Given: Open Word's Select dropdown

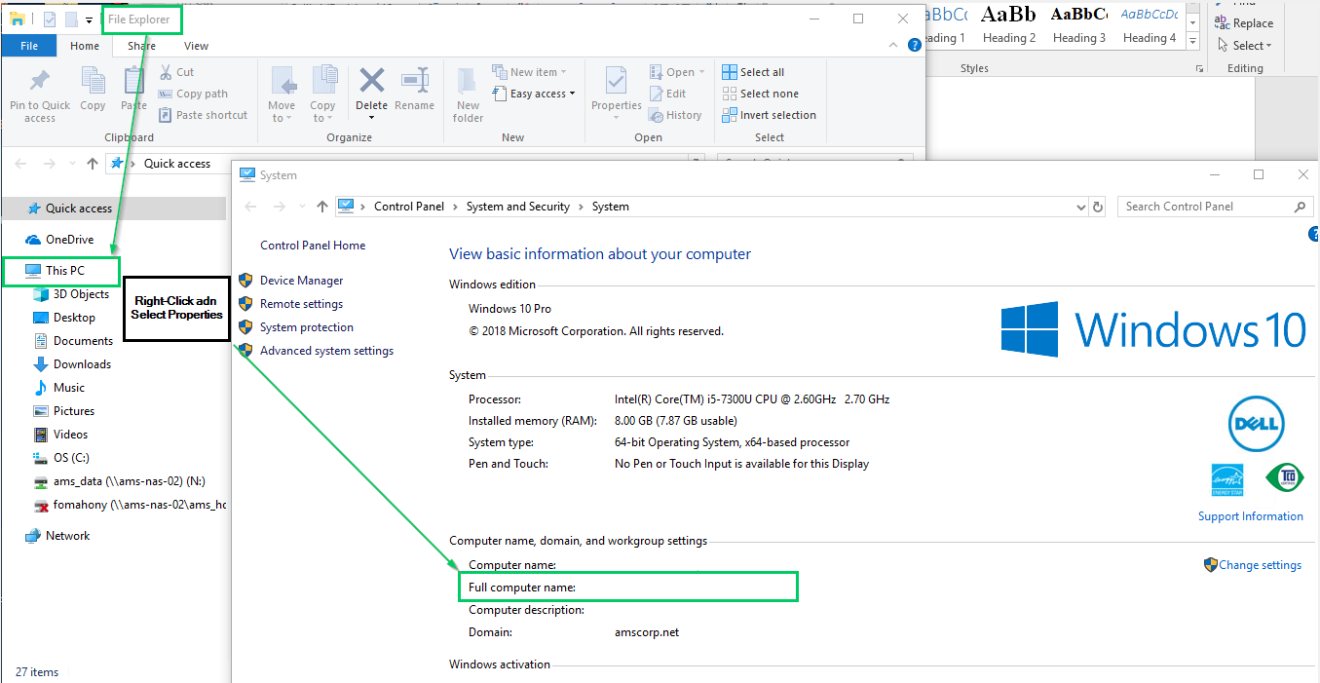Looking at the screenshot, I should (1245, 45).
